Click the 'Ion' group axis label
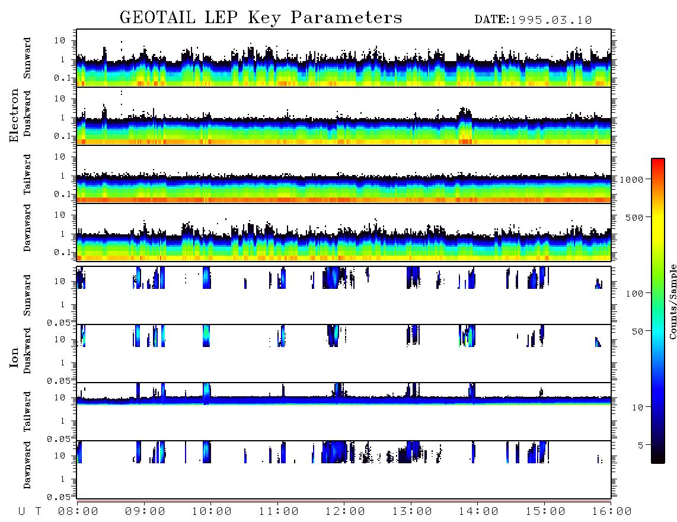The height and width of the screenshot is (522, 677). pyautogui.click(x=14, y=357)
